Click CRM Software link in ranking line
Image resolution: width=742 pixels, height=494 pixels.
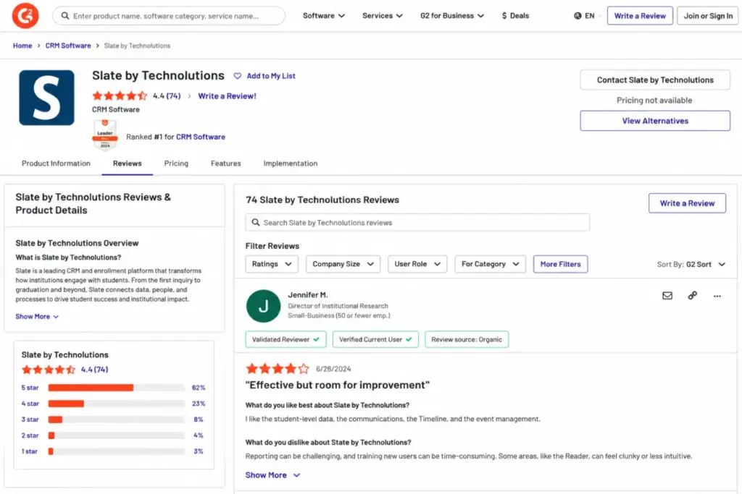(x=201, y=137)
